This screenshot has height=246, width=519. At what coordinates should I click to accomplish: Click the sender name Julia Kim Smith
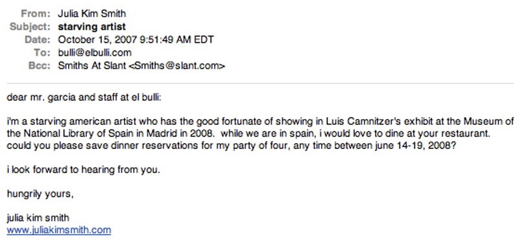point(91,14)
